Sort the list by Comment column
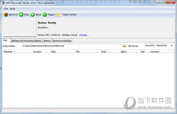 161,52
